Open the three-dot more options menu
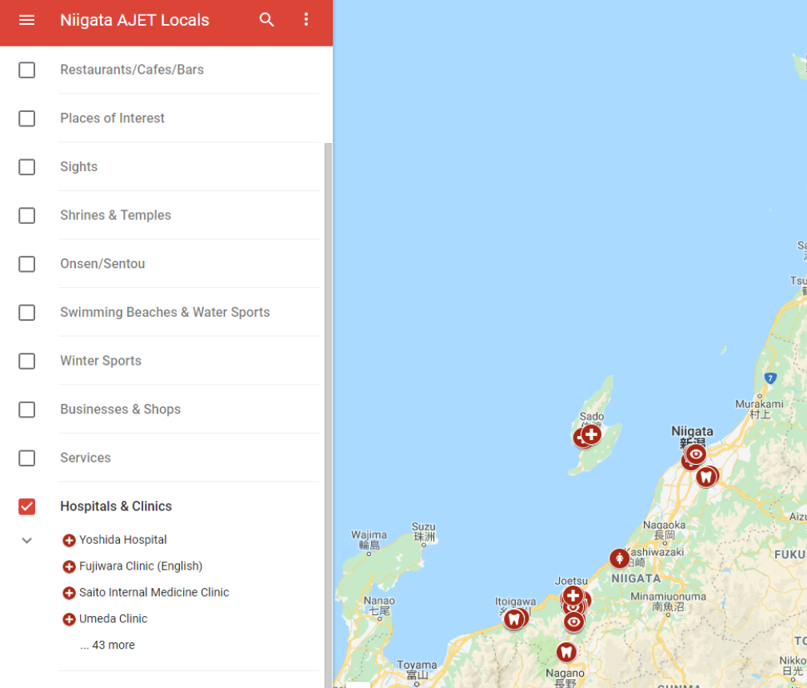The height and width of the screenshot is (688, 807). coord(306,19)
